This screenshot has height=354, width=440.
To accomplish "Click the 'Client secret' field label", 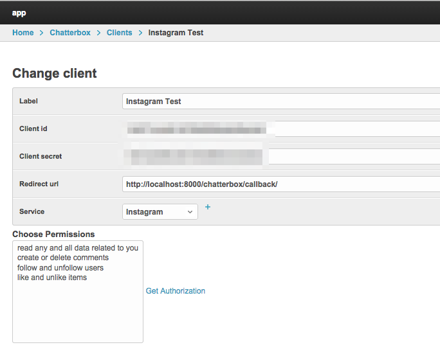I will pyautogui.click(x=41, y=157).
